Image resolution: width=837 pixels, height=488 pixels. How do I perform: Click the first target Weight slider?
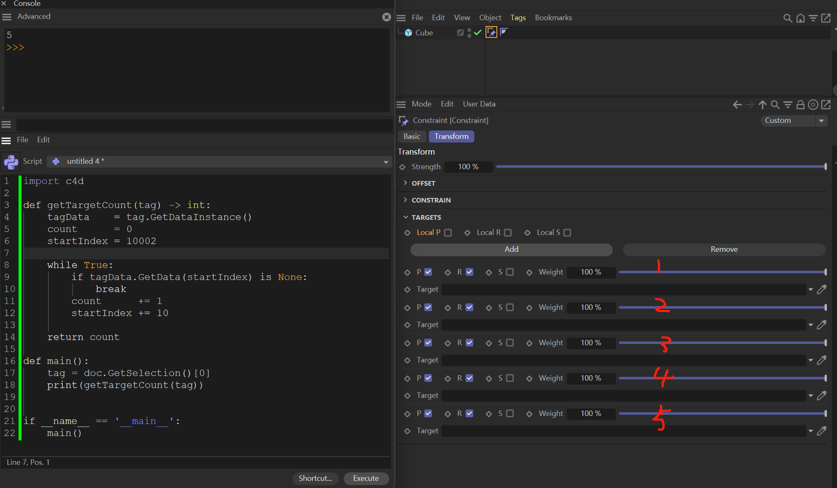[722, 272]
